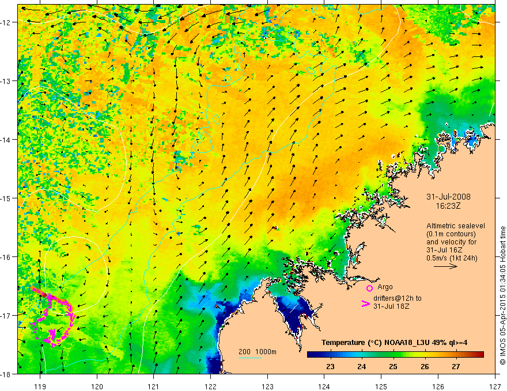Click the latitude -14 axis label
Viewport: 507px width, 391px height.
tap(6, 139)
